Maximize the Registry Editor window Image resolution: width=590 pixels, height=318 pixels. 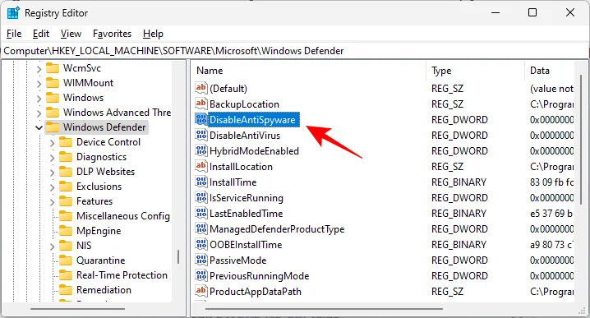(532, 12)
